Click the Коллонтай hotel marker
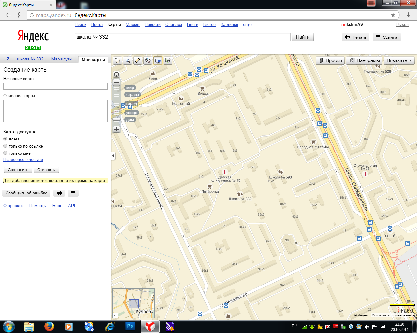 tap(181, 99)
